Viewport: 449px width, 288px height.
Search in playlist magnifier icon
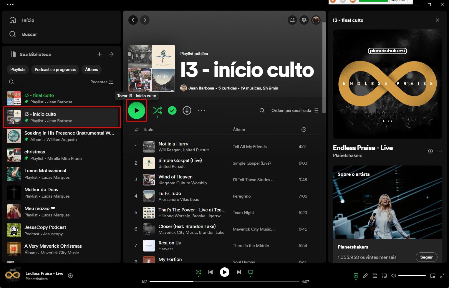pos(262,110)
